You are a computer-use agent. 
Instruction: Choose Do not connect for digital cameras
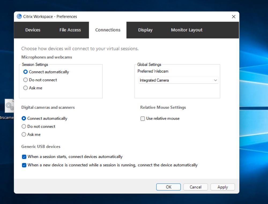24,126
